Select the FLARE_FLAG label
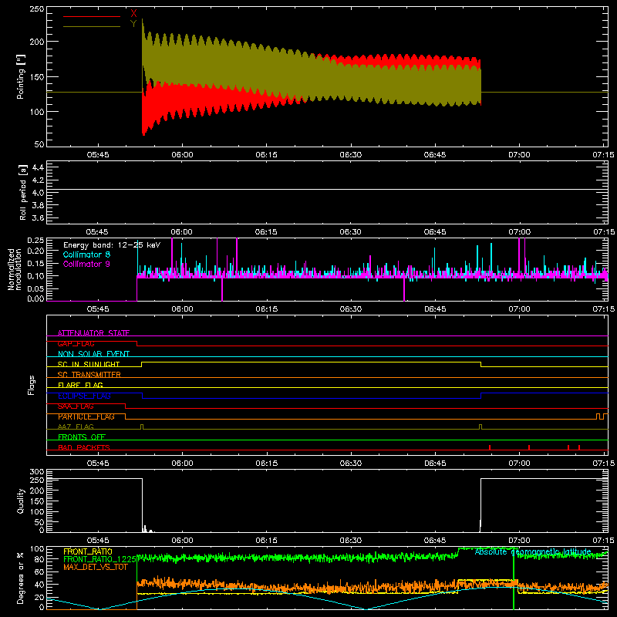Image resolution: width=617 pixels, height=617 pixels. coord(80,385)
